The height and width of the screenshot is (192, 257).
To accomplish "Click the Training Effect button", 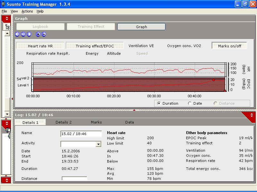I will tap(91, 27).
